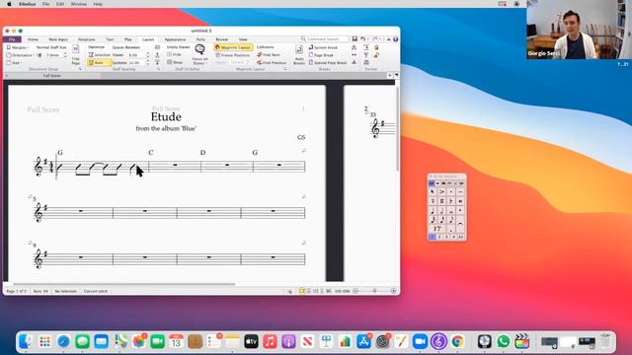Select the sharp sign on the keypad
Viewport: 632px width, 355px height.
441,201
